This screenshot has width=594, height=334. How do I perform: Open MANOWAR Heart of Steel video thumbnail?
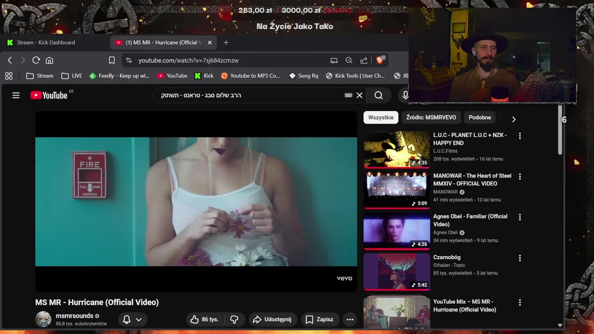coord(396,190)
